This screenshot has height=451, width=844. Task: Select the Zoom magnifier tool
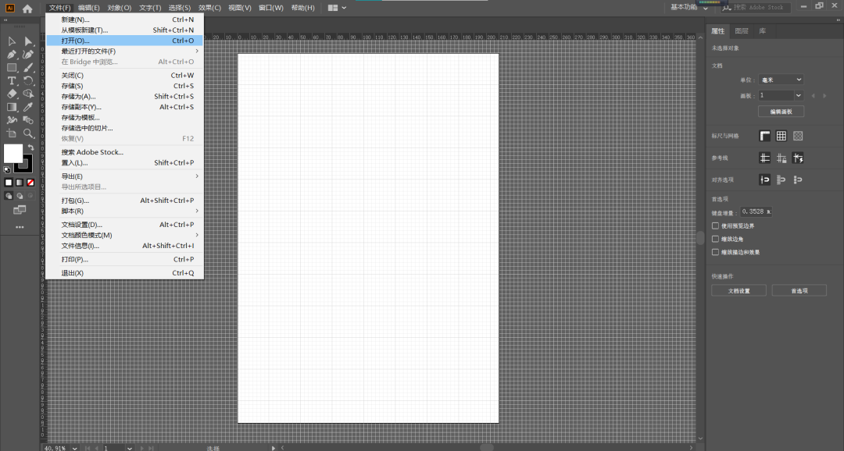click(x=28, y=133)
